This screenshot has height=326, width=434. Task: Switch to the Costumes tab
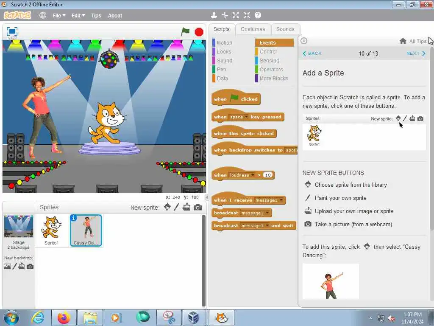pos(253,29)
